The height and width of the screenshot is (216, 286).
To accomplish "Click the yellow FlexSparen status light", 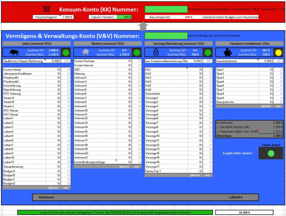I will [x=279, y=53].
